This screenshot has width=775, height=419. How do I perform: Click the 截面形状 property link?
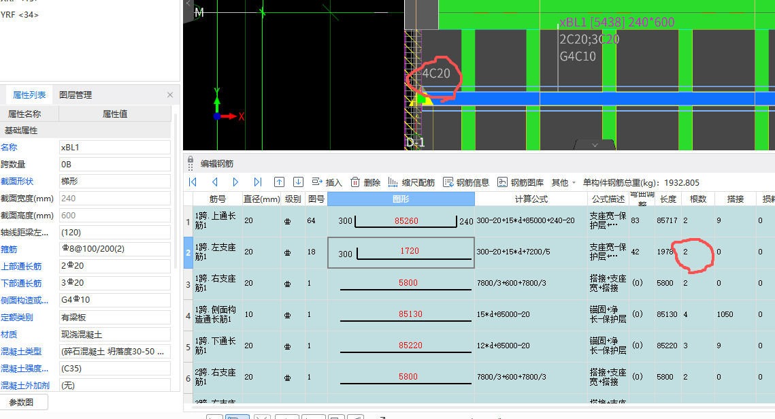17,182
